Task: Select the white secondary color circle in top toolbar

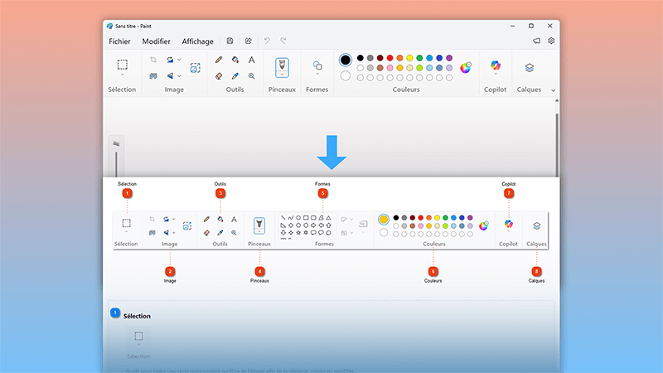Action: [x=345, y=76]
